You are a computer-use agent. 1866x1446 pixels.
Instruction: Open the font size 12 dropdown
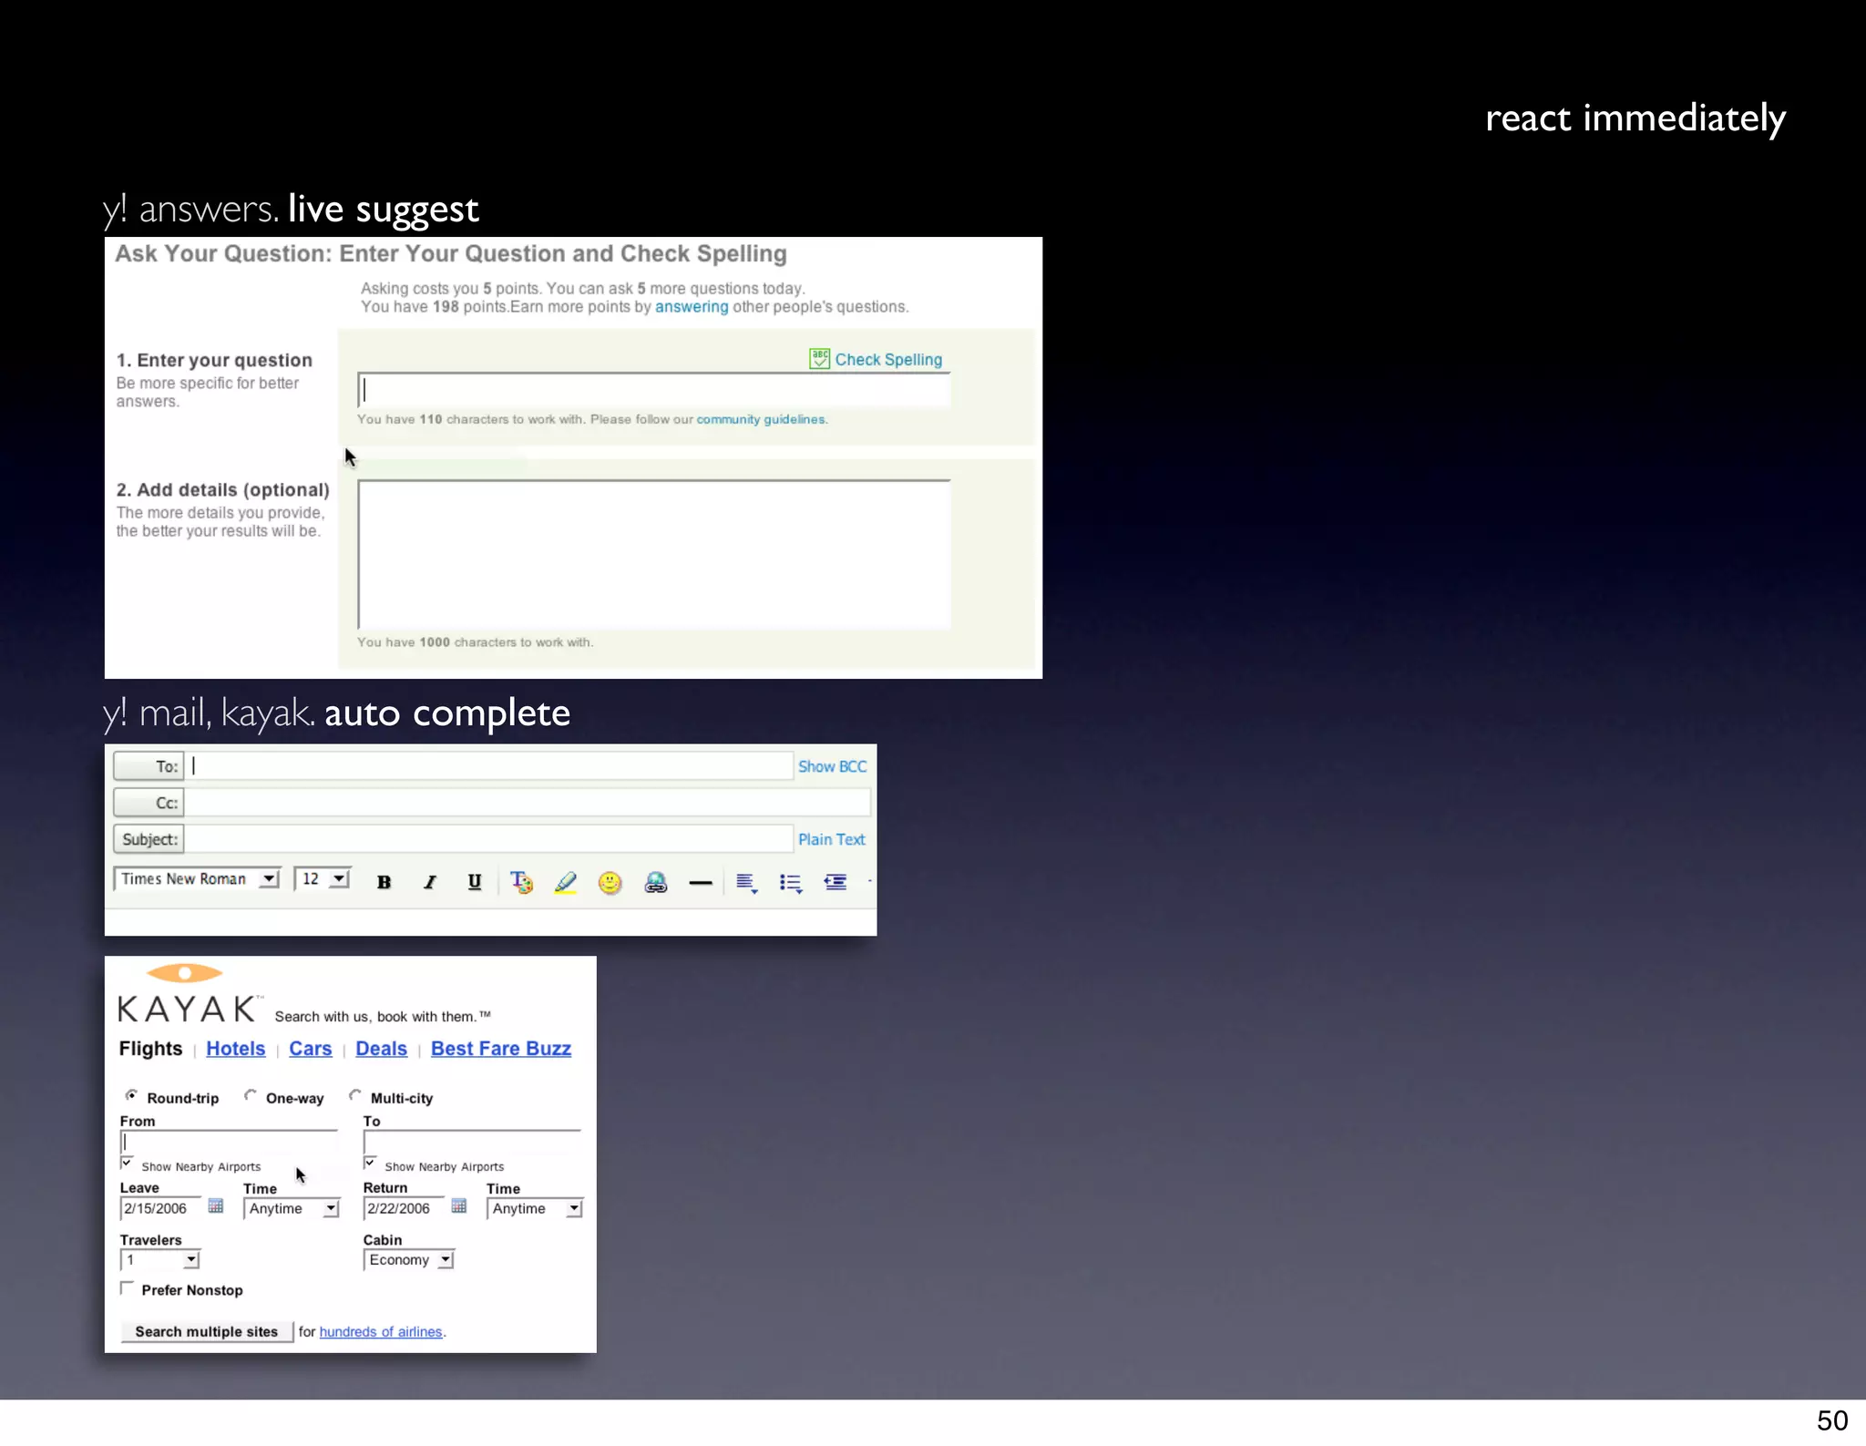tap(323, 879)
